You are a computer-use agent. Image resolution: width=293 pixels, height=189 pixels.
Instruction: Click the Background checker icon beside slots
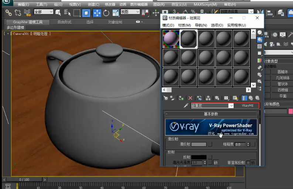259,46
